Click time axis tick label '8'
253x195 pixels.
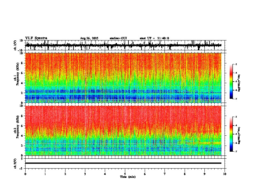pos(185,174)
